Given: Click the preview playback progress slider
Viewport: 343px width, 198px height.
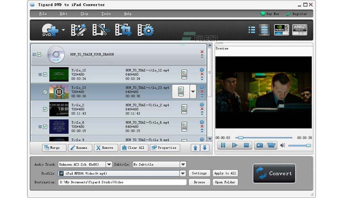Looking at the screenshot, I should 264,137.
